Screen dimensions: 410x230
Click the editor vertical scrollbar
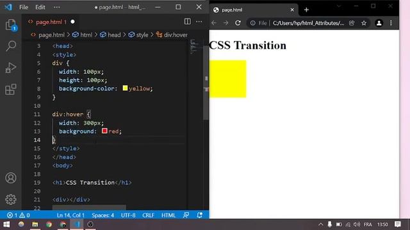206,82
